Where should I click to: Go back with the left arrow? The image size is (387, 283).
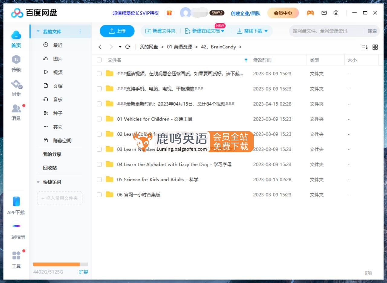(100, 47)
